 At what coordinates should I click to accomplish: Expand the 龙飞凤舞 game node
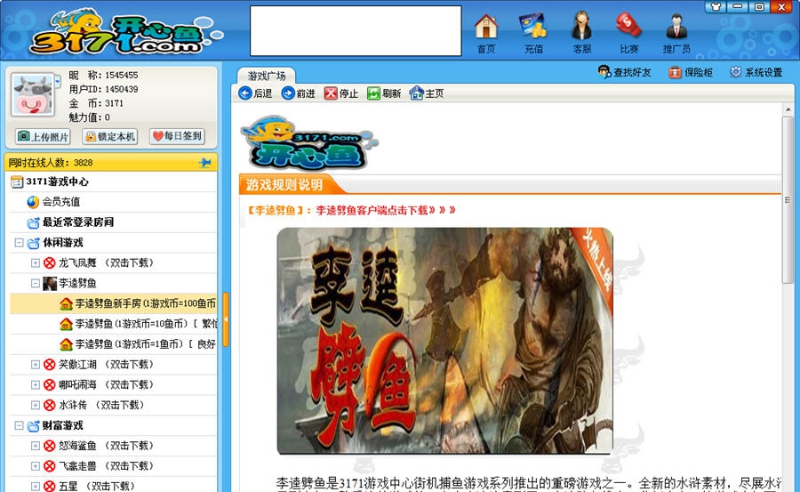36,262
